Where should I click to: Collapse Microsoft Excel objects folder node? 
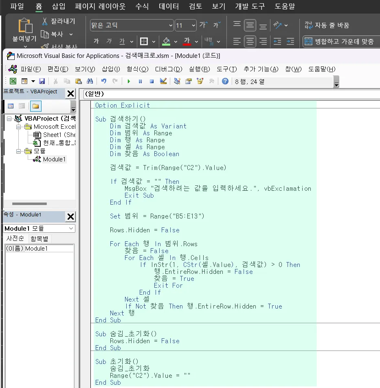(18, 127)
